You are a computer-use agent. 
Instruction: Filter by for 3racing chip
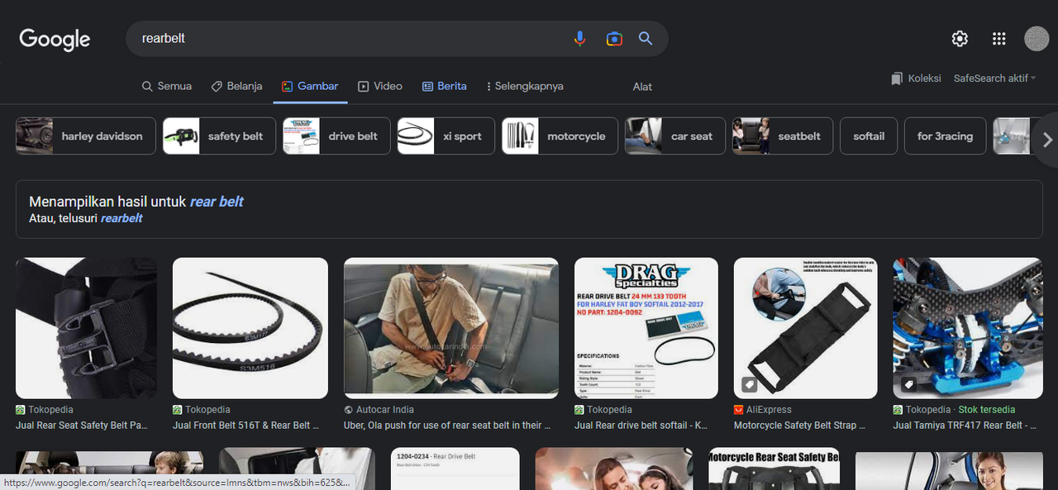[945, 136]
